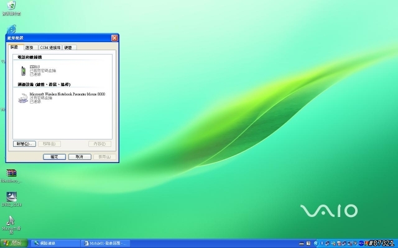Image resolution: width=398 pixels, height=248 pixels.
Task: Open the desktop icon above the Microsoft mouse shortcut
Action: click(11, 197)
